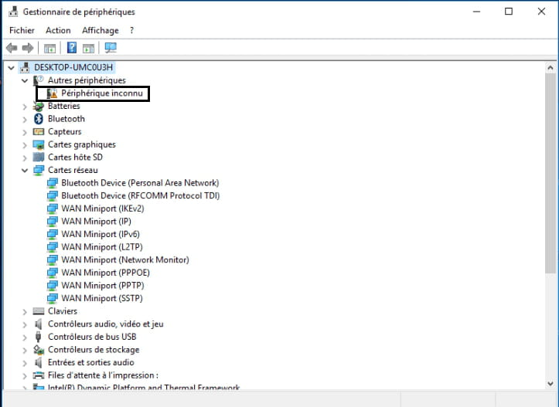Open the Action menu
This screenshot has height=407, width=559.
point(58,30)
